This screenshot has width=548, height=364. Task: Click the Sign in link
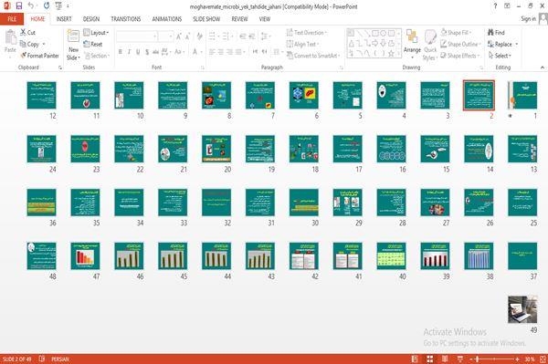pyautogui.click(x=529, y=19)
